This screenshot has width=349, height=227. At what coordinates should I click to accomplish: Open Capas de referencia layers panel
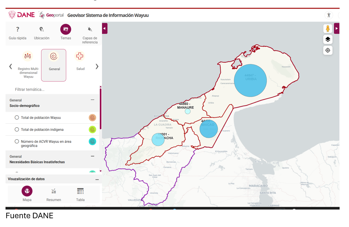click(90, 29)
